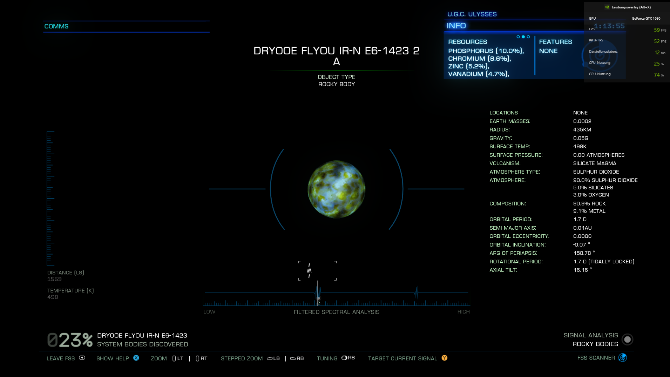Click the right signal spike on spectrum

point(417,292)
